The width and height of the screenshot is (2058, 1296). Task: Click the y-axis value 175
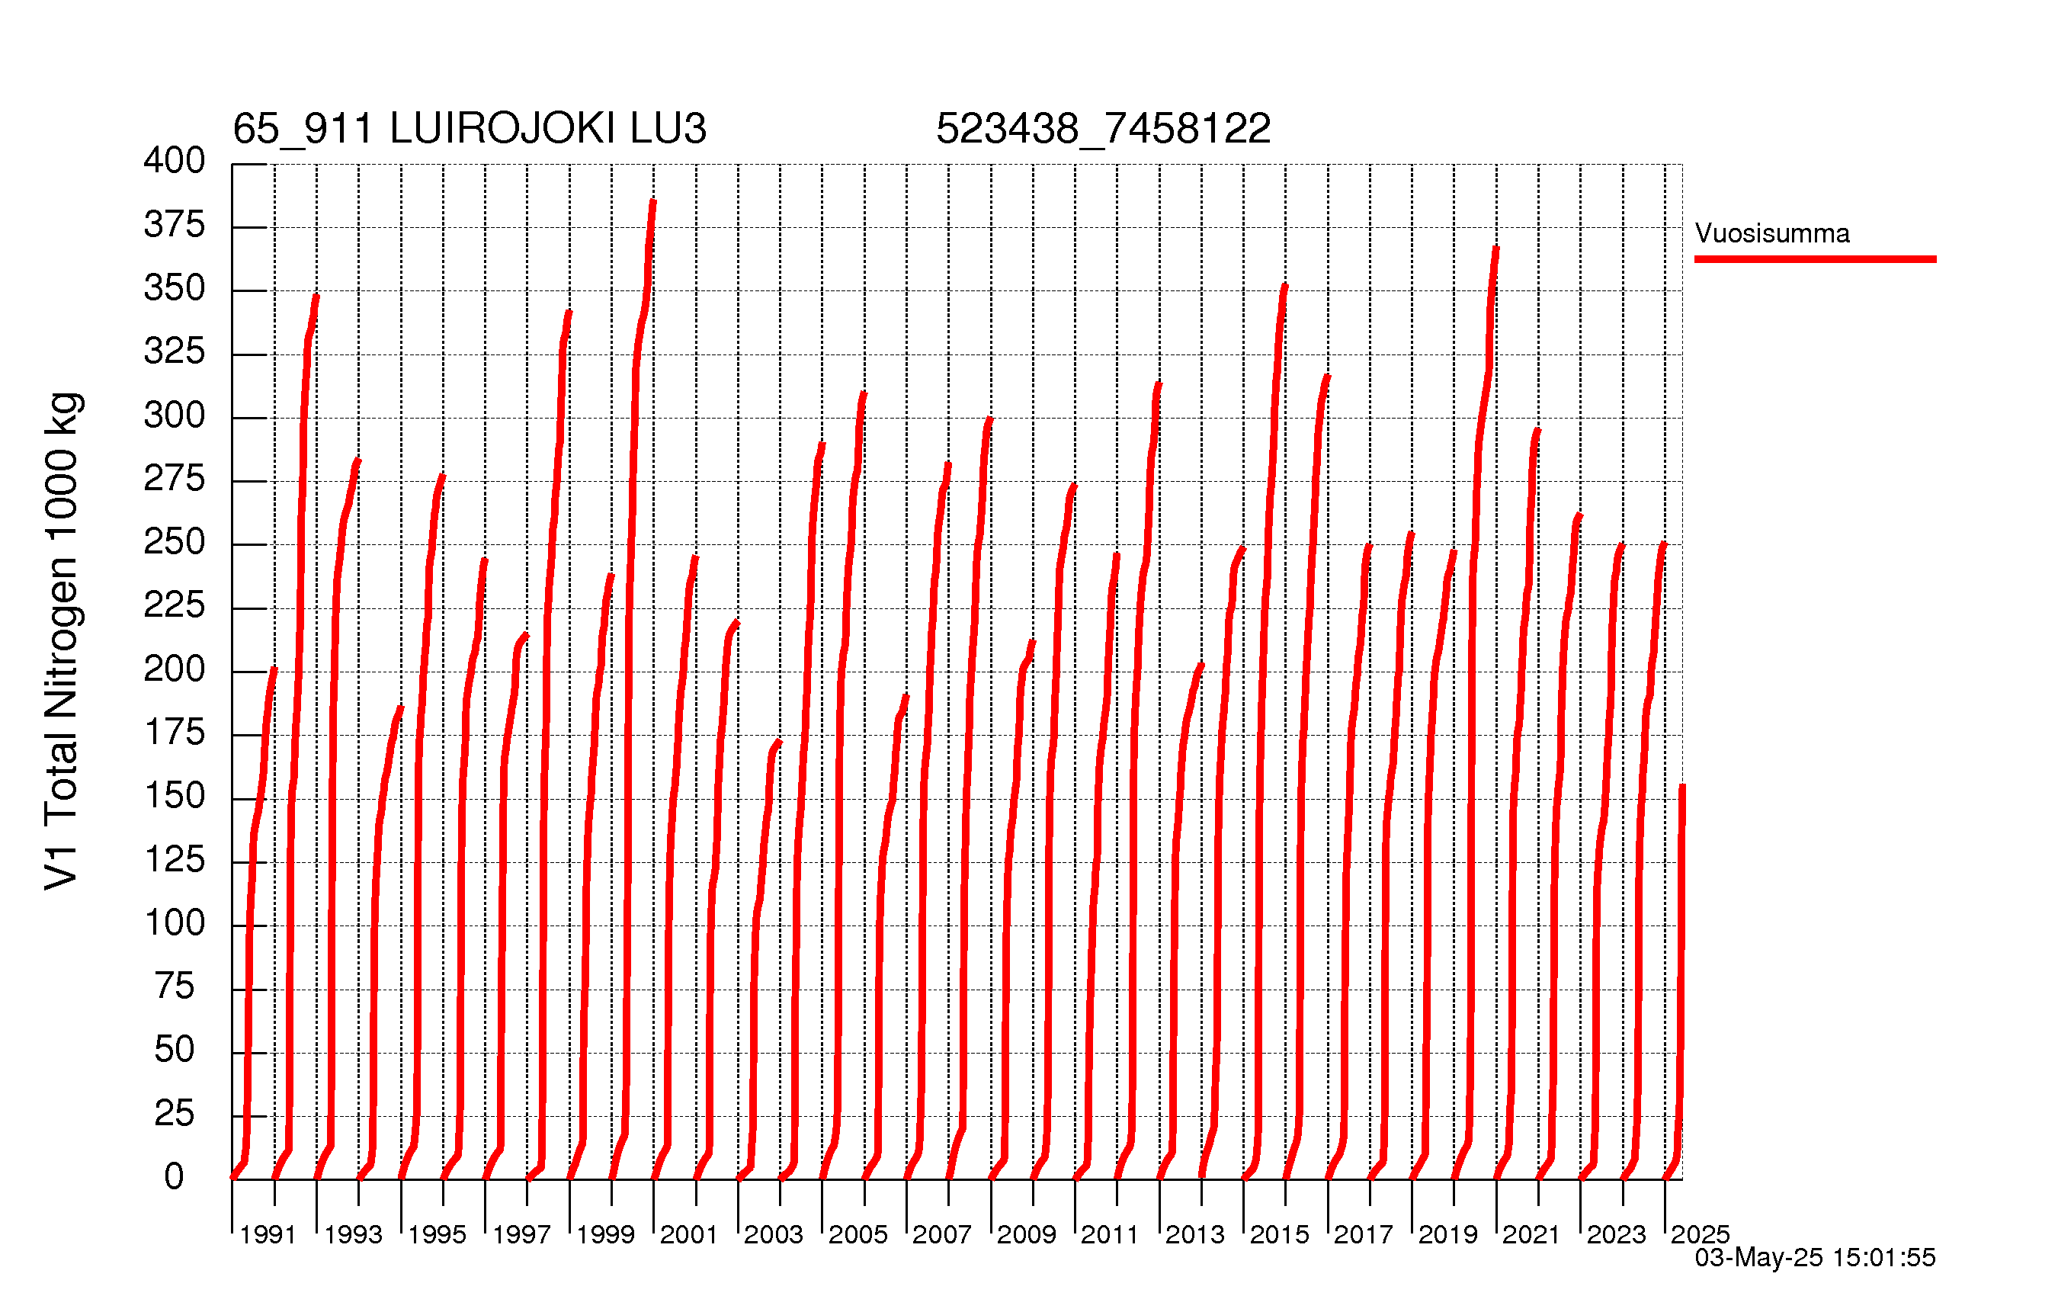175,733
